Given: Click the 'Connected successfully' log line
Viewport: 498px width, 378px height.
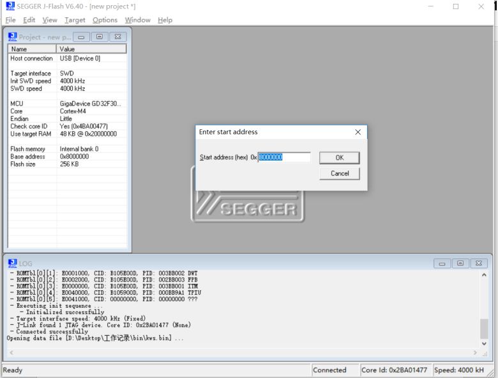Looking at the screenshot, I should [49, 331].
